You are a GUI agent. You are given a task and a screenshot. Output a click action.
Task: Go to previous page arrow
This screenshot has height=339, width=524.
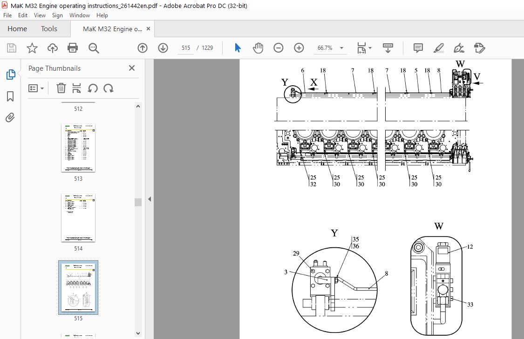click(143, 48)
